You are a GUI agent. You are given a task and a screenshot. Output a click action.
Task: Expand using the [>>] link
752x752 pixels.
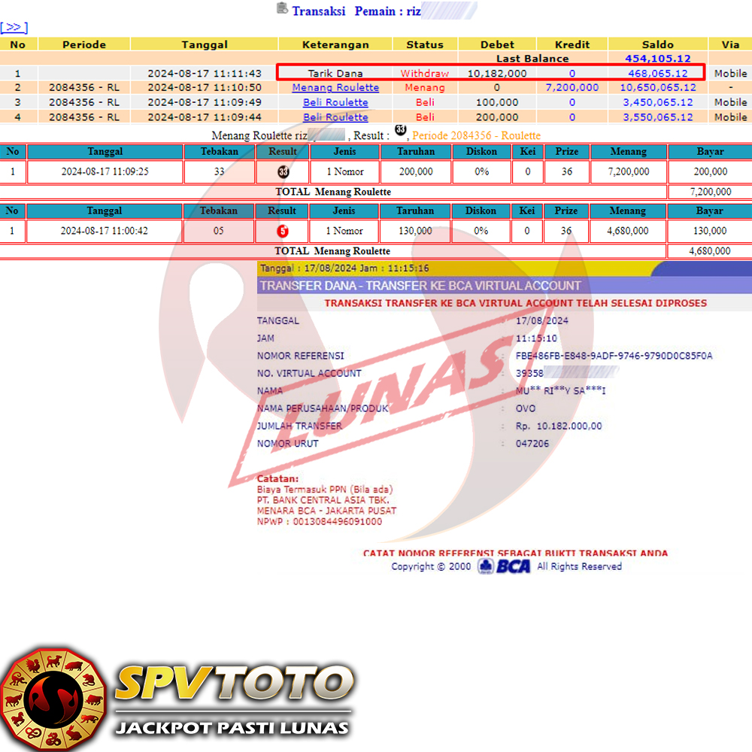pos(14,28)
